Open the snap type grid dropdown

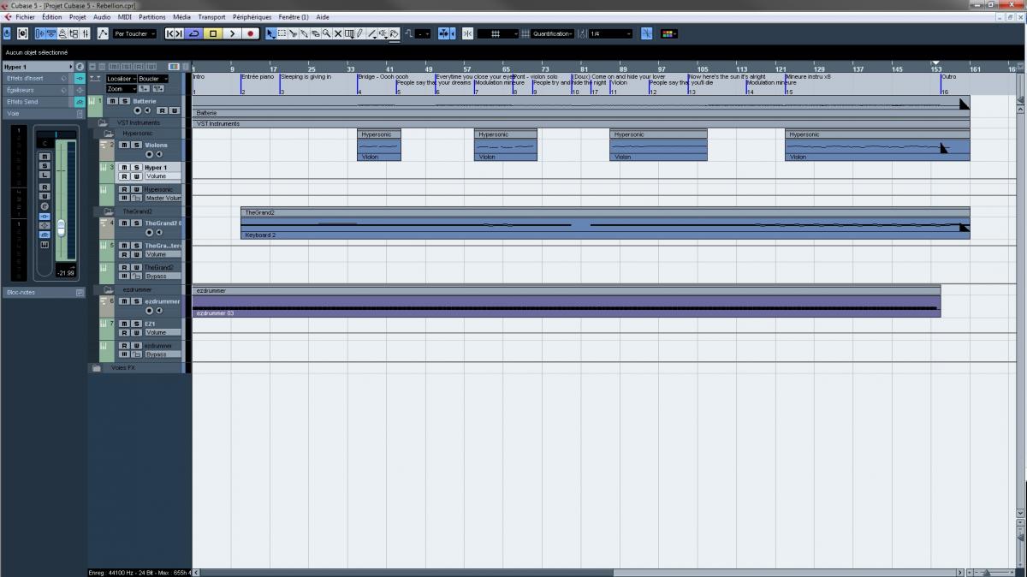498,33
